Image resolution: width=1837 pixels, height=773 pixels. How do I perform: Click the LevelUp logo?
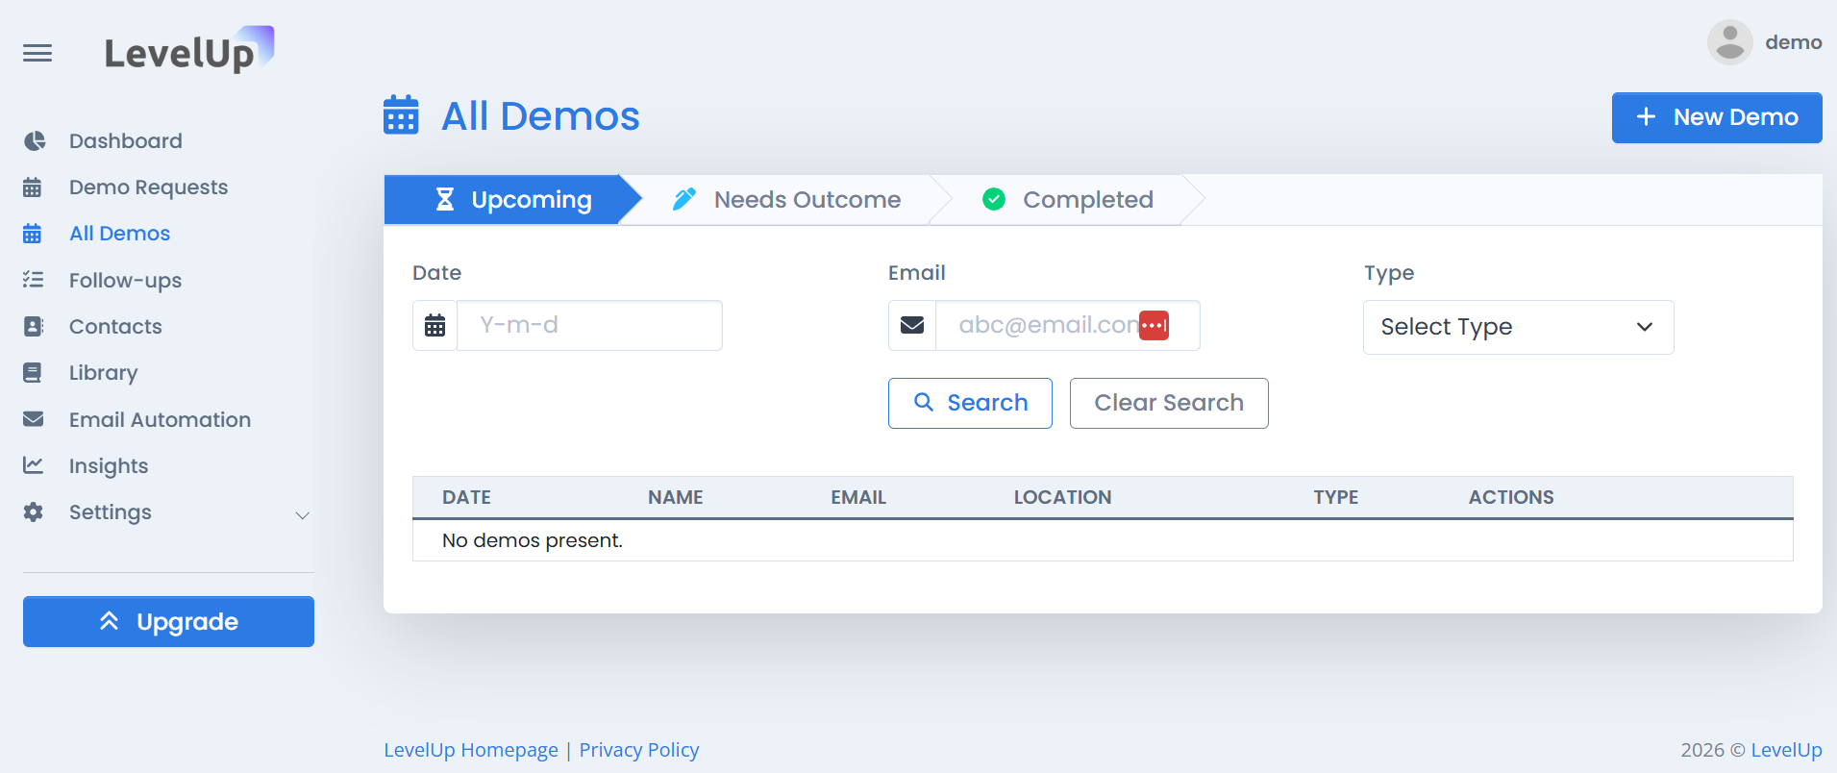[x=189, y=50]
